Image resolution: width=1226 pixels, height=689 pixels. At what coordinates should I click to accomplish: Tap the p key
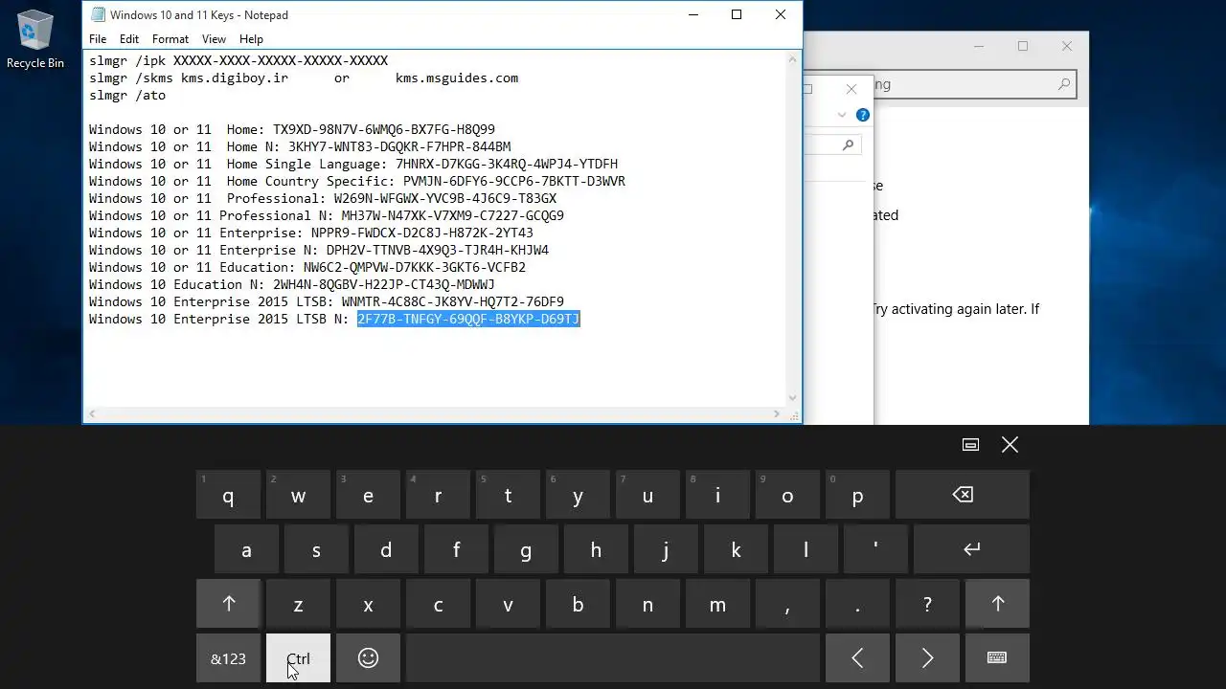(857, 495)
